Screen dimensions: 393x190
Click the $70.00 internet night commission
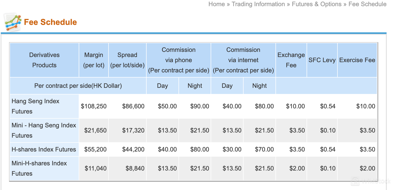pyautogui.click(x=264, y=149)
